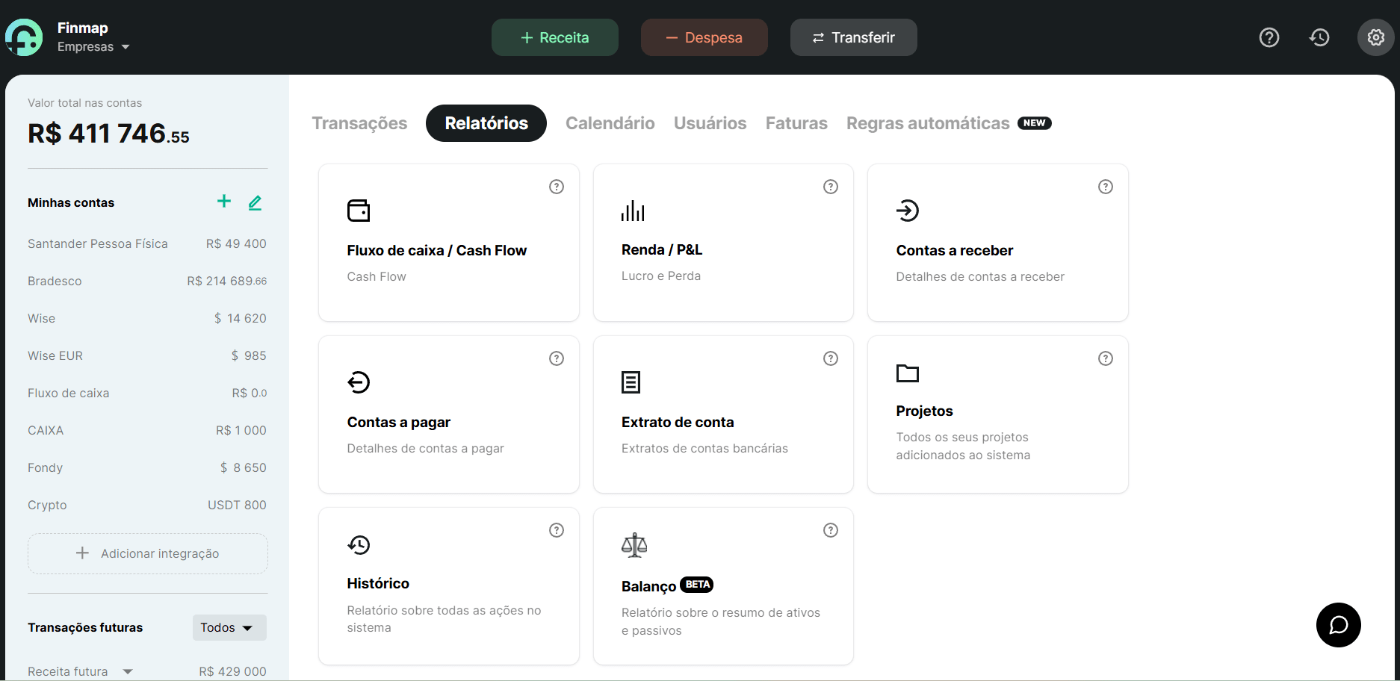Image resolution: width=1400 pixels, height=681 pixels.
Task: Select the Contas a receber arrow icon
Action: pos(908,210)
